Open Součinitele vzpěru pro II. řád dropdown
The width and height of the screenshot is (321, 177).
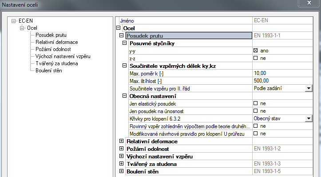pyautogui.click(x=309, y=88)
